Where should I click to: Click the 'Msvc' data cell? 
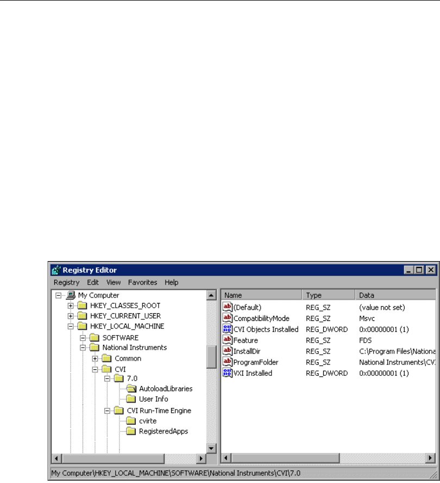pyautogui.click(x=367, y=318)
